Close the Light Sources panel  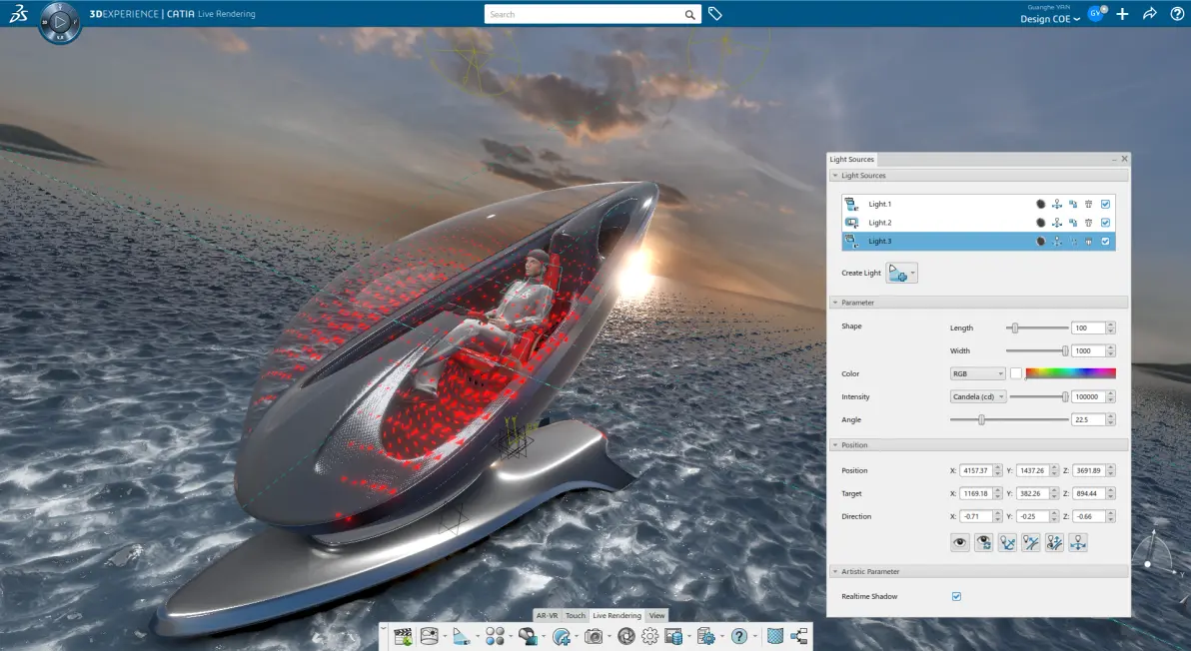pyautogui.click(x=1125, y=159)
